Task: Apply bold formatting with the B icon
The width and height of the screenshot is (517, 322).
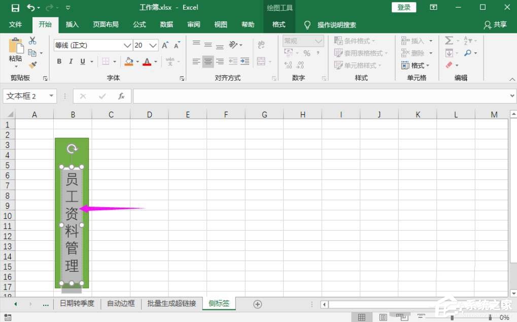Action: [x=59, y=61]
